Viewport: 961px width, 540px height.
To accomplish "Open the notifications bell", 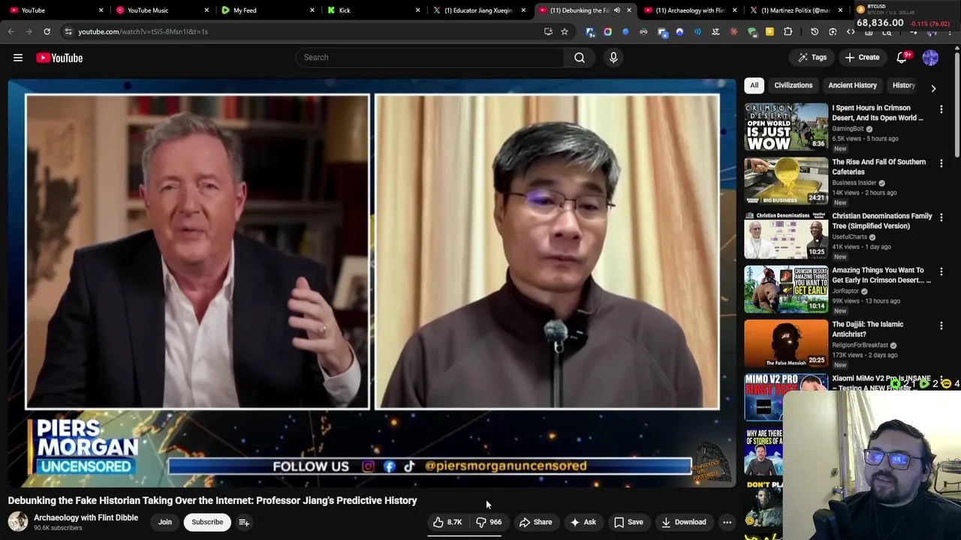I will click(902, 58).
